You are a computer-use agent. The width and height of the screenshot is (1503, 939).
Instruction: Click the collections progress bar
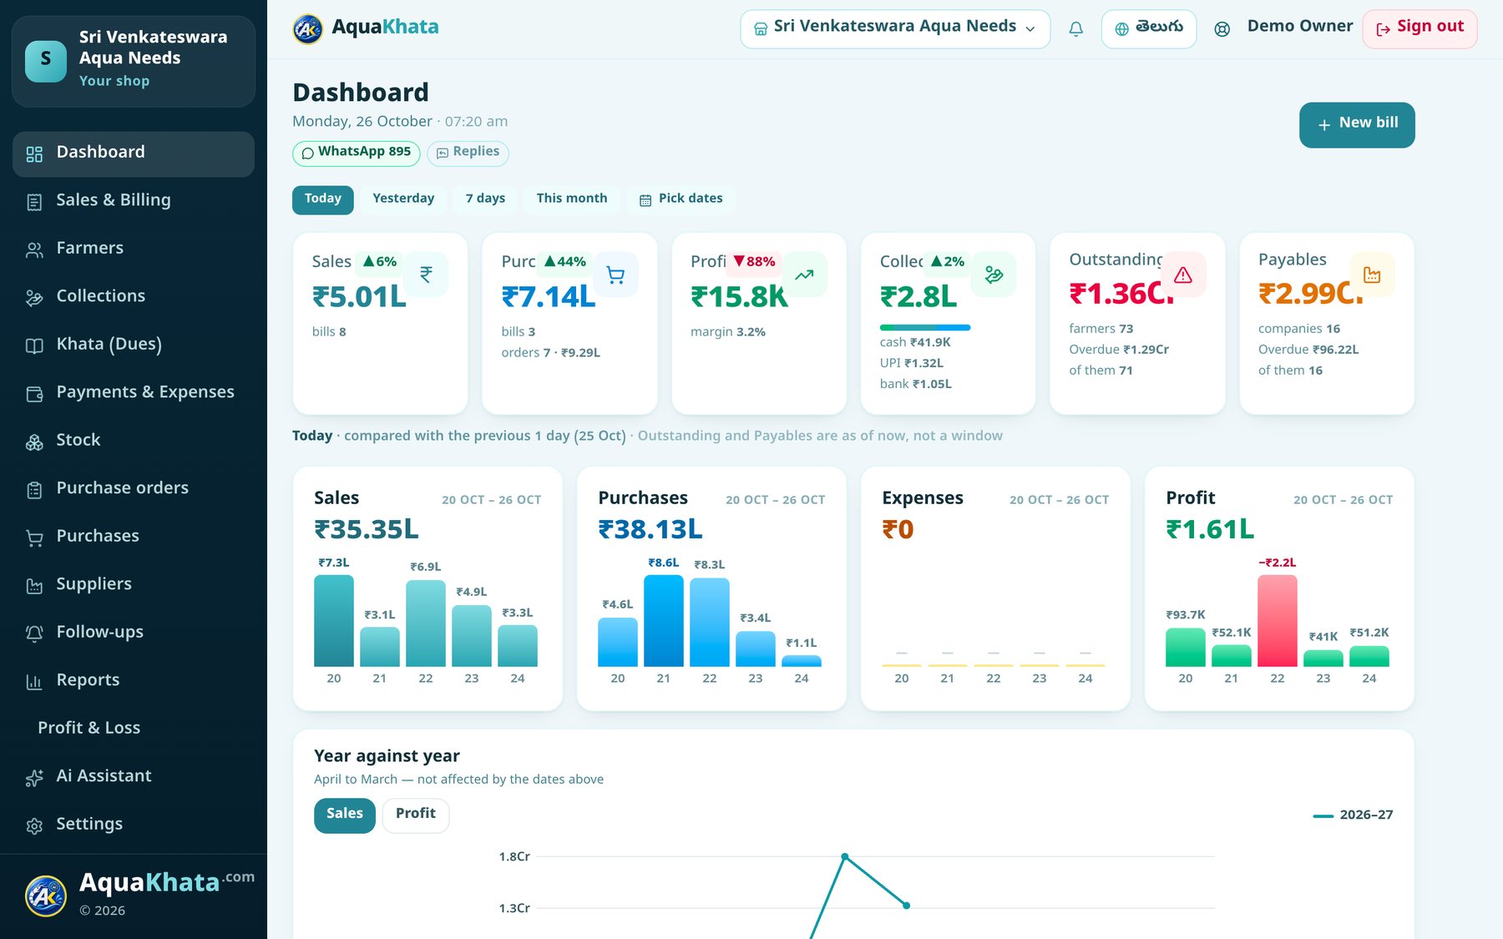point(925,327)
